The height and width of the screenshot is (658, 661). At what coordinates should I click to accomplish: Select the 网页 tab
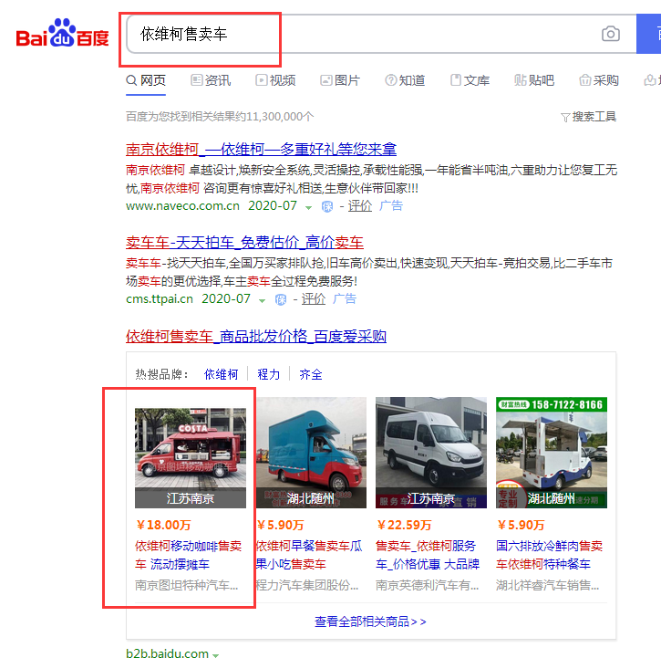click(146, 80)
